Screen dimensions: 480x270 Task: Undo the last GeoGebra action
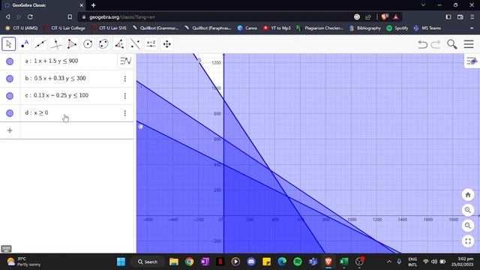(x=423, y=44)
